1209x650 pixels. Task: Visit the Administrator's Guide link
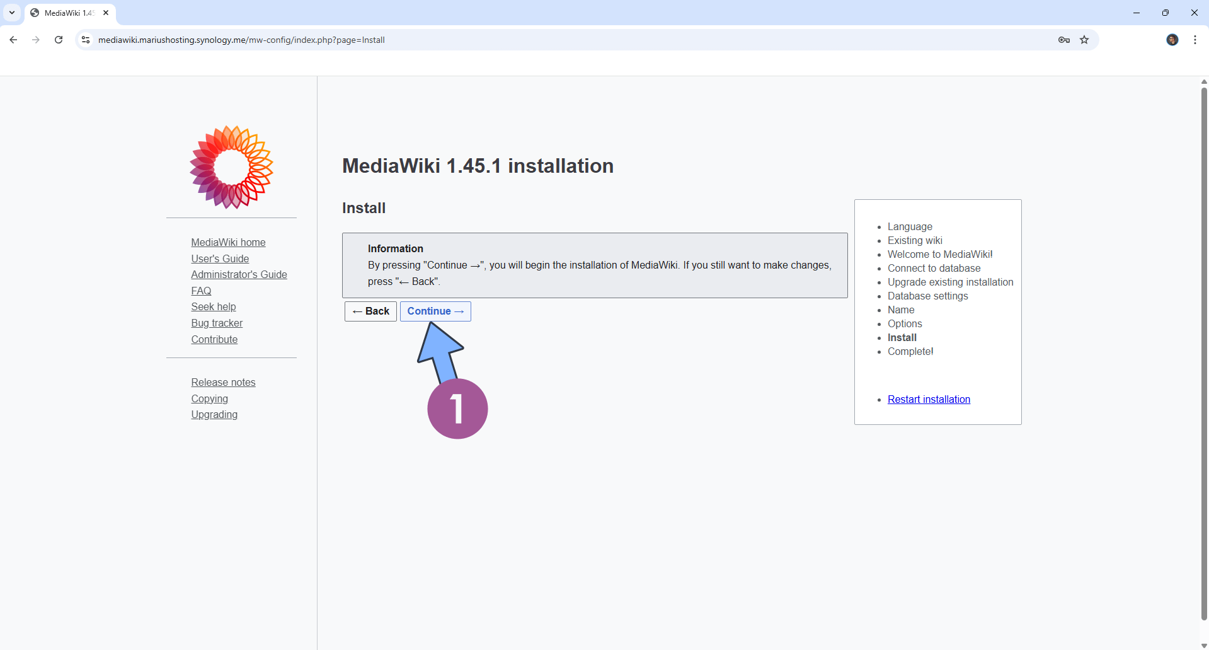click(x=239, y=274)
